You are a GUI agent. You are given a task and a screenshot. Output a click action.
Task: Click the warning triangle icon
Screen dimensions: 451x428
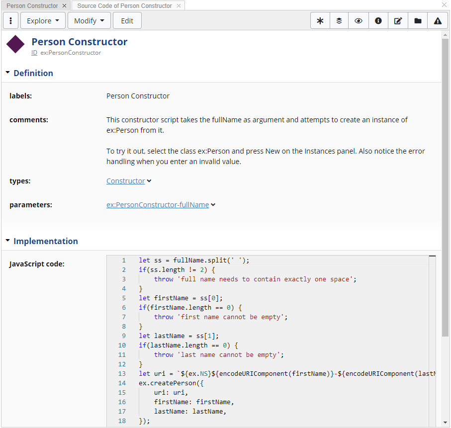pyautogui.click(x=438, y=21)
